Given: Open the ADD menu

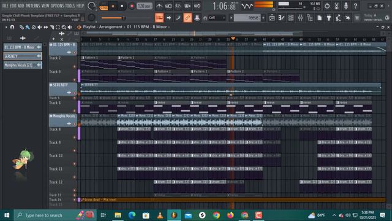Looking at the screenshot, I should tap(21, 6).
